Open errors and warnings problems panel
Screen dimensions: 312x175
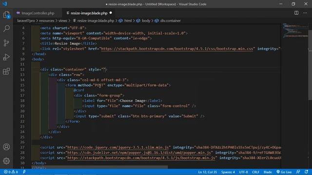tap(11, 172)
